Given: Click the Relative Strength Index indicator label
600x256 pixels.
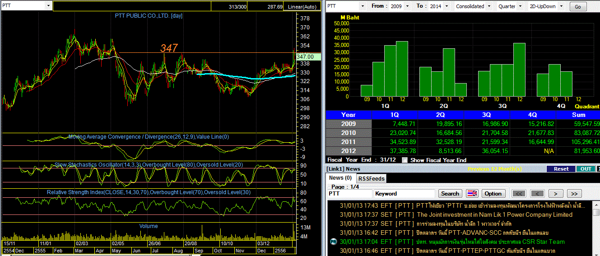Looking at the screenshot, I should tap(149, 192).
